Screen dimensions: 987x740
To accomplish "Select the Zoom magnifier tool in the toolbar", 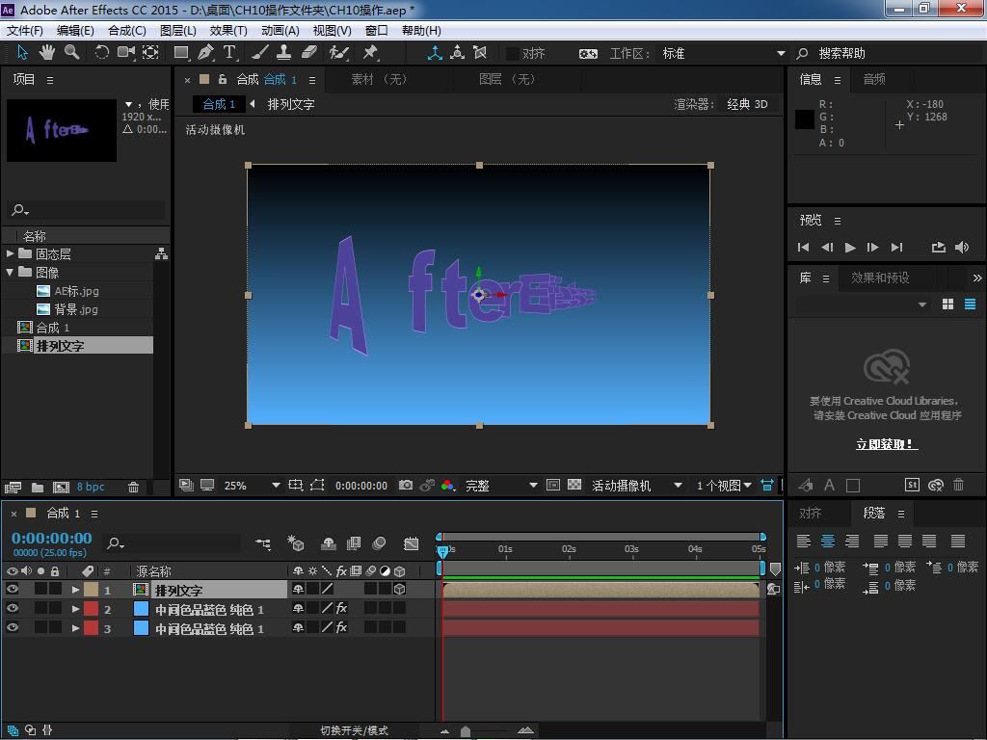I will pyautogui.click(x=71, y=53).
